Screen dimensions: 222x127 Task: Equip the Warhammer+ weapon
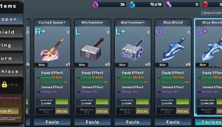pos(133,122)
